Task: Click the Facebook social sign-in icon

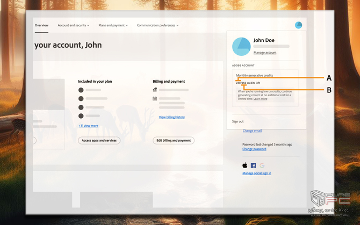Action: (254, 165)
